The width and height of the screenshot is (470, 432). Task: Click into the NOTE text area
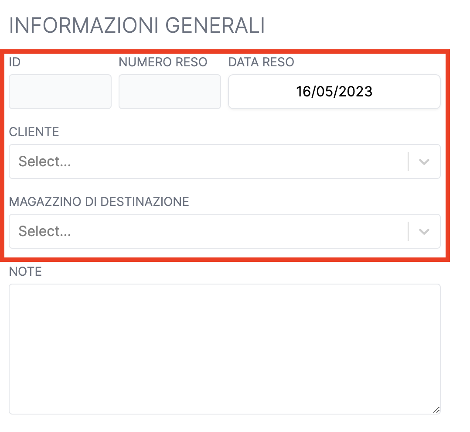(225, 349)
